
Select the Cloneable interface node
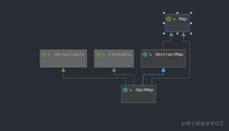tap(114, 58)
